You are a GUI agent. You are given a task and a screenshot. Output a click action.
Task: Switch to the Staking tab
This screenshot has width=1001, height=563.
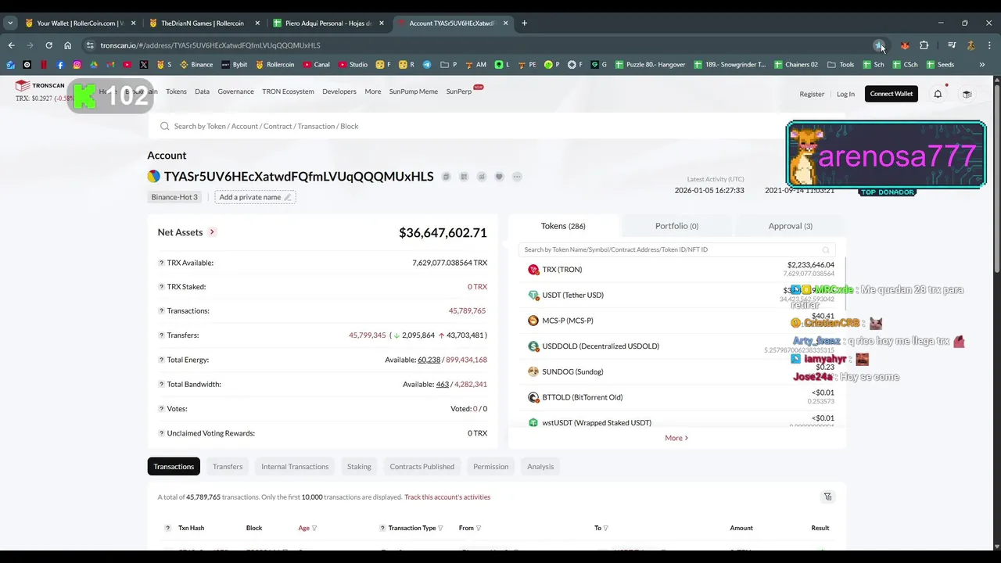click(359, 467)
